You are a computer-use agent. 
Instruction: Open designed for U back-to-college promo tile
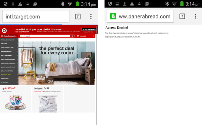click(x=48, y=99)
